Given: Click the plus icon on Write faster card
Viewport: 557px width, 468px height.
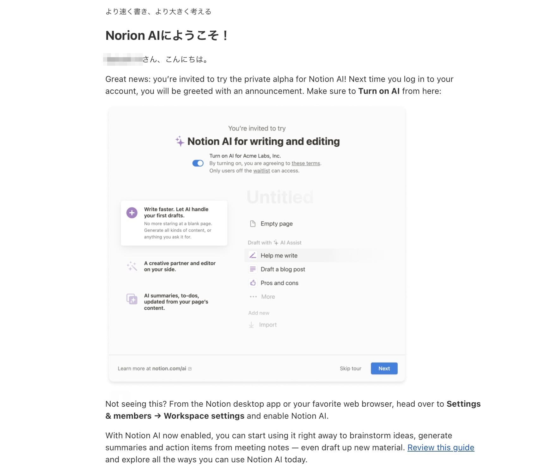Looking at the screenshot, I should click(132, 213).
